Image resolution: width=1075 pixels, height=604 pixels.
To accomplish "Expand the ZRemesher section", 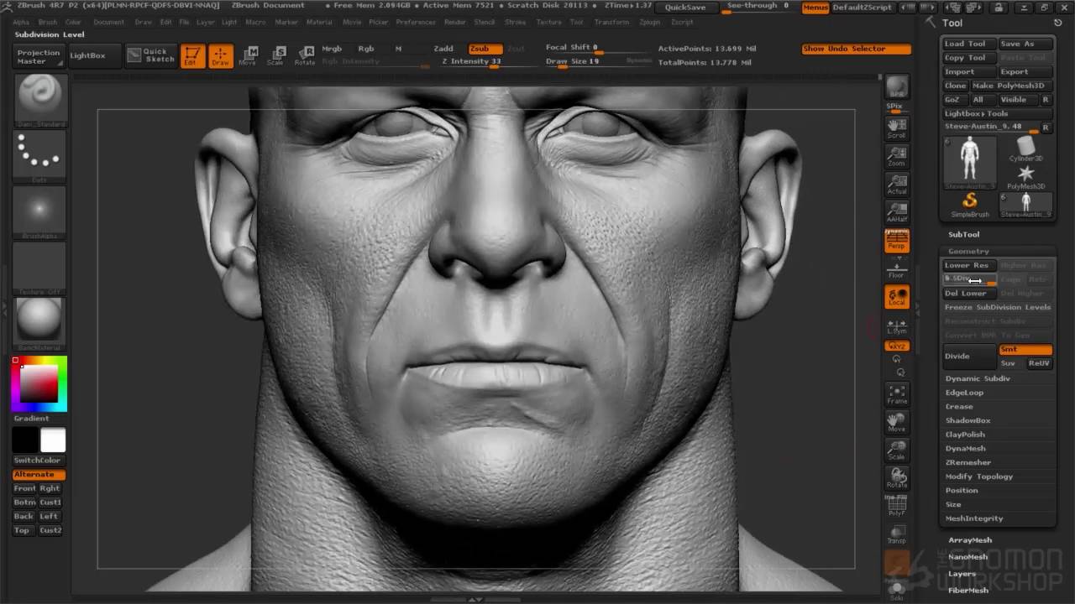I will 968,462.
